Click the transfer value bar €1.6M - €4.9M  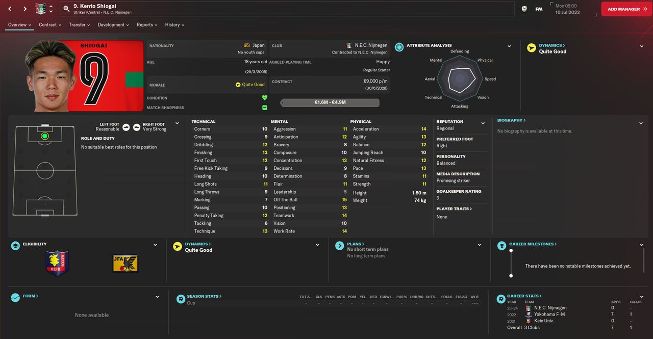point(330,102)
